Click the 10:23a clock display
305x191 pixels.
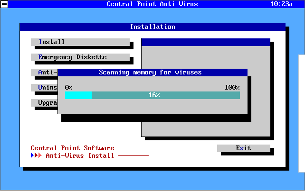point(281,4)
